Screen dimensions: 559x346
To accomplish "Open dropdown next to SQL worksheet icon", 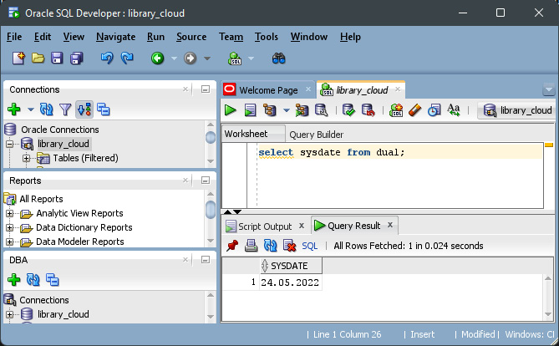I will [251, 59].
